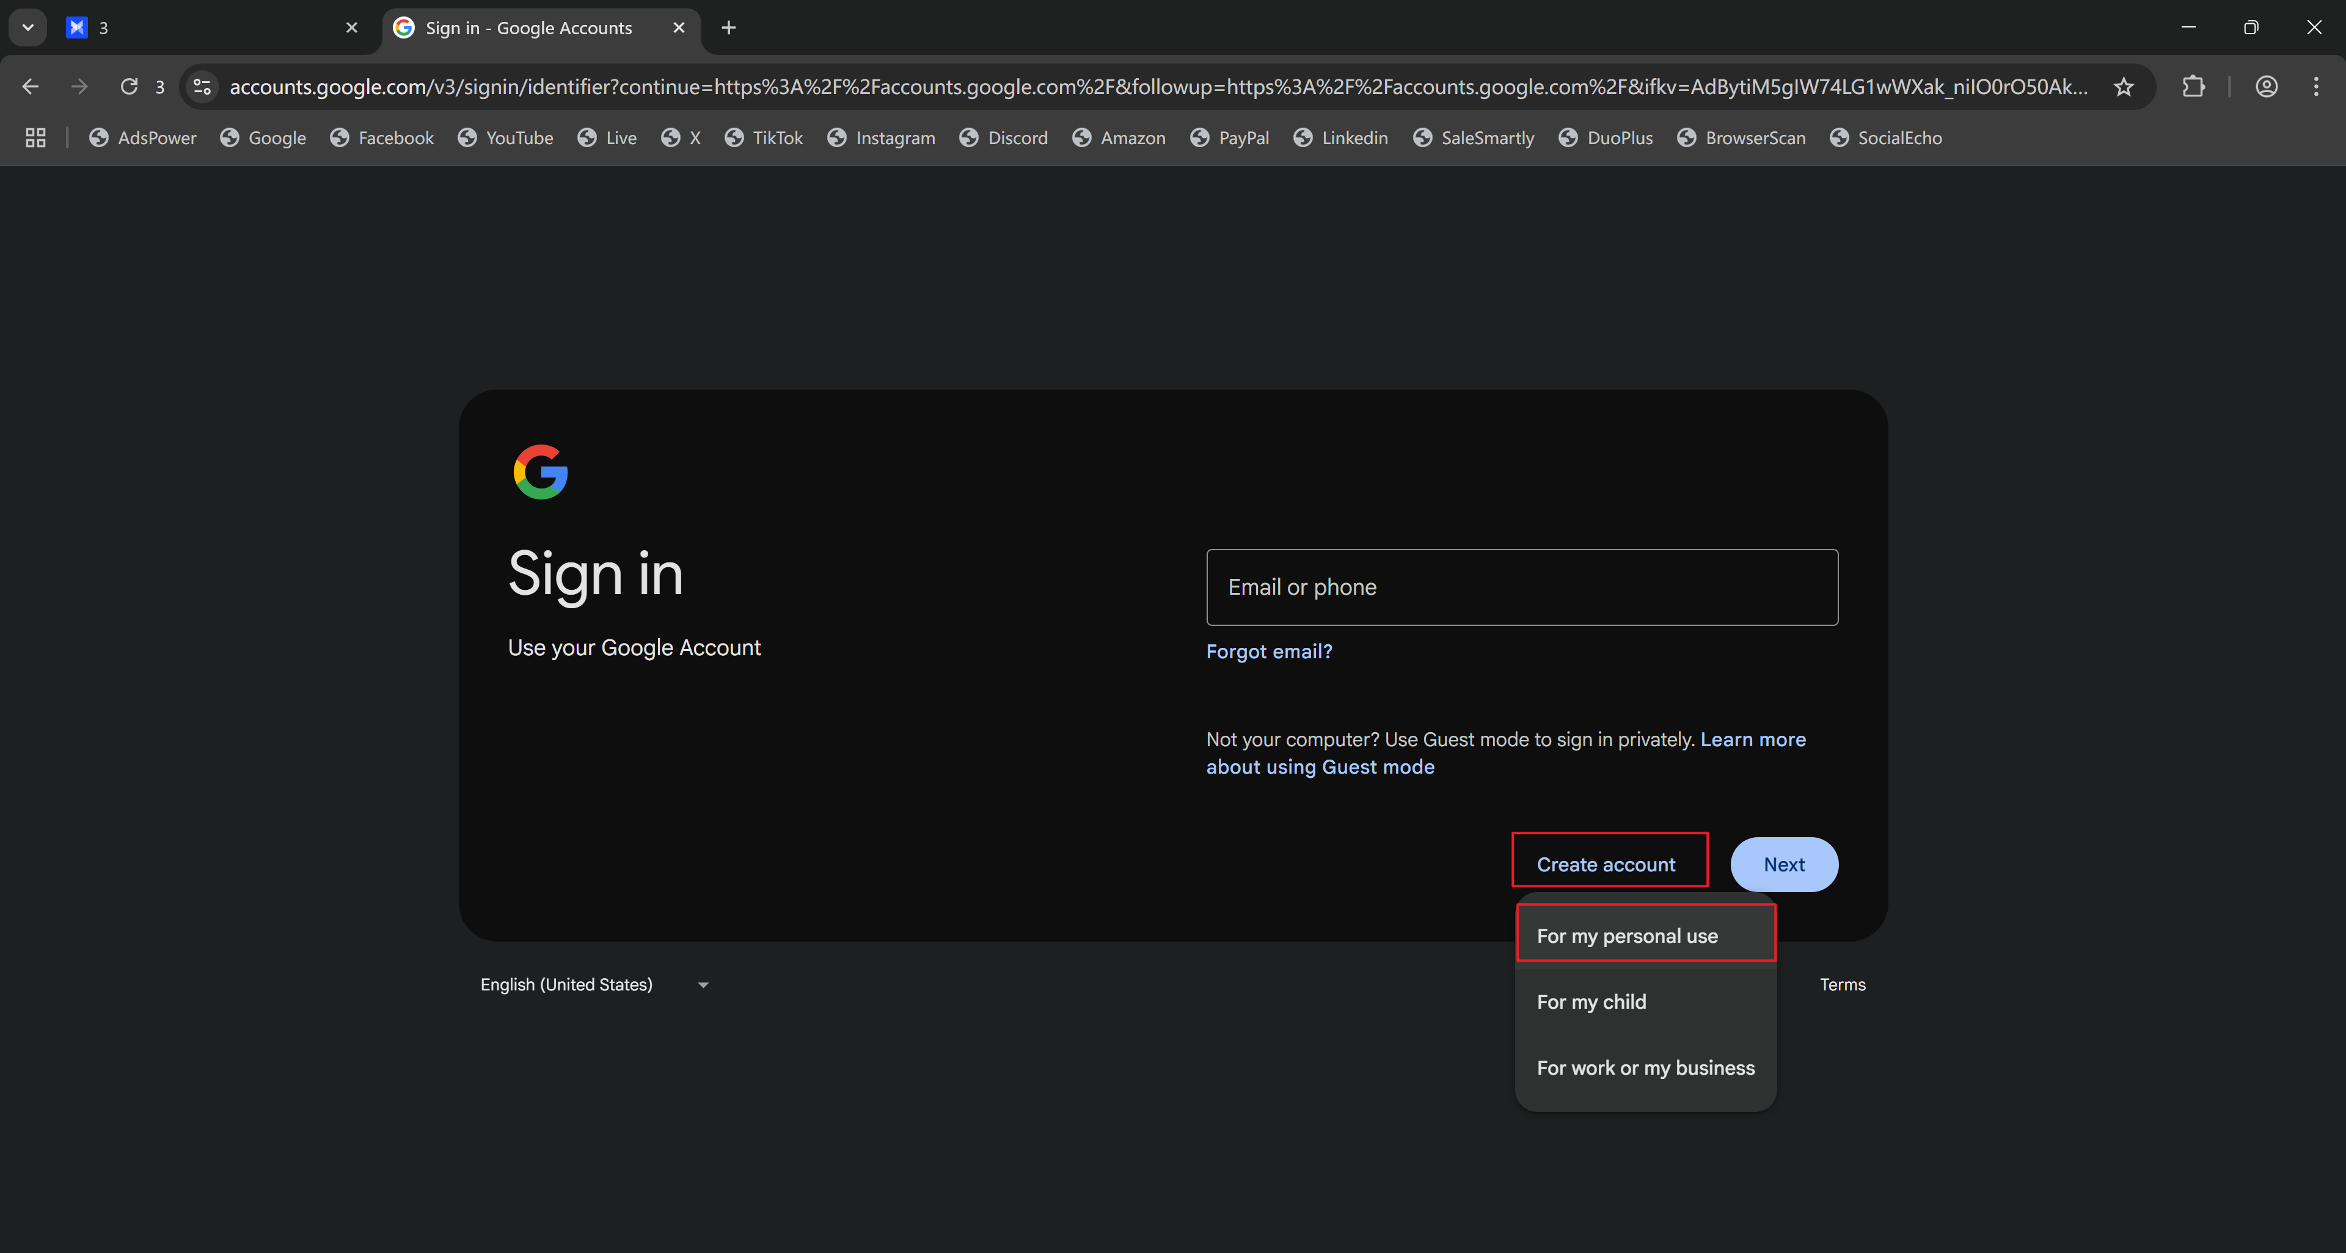Open the tab search dropdown arrow

(28, 27)
